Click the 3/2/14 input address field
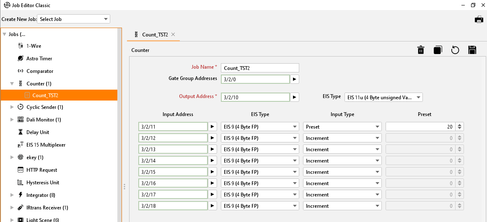The image size is (487, 222). (x=173, y=161)
